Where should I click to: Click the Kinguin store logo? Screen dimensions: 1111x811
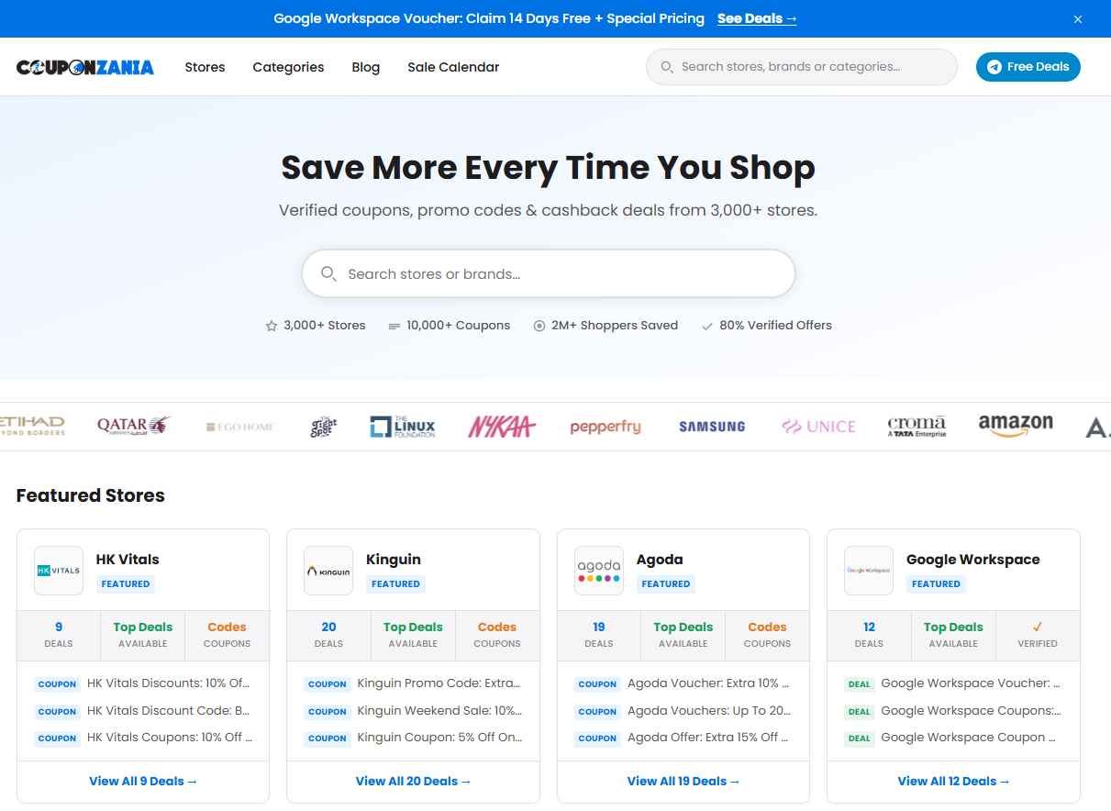pyautogui.click(x=328, y=571)
